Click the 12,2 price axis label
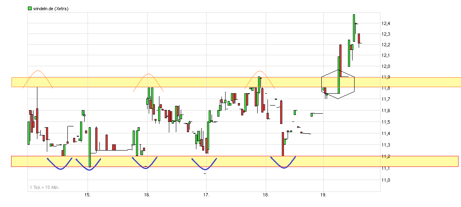Viewport: 461px width, 207px height. point(386,45)
